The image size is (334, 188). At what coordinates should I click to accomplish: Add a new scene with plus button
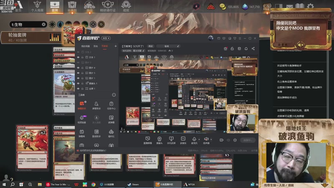tap(116, 46)
